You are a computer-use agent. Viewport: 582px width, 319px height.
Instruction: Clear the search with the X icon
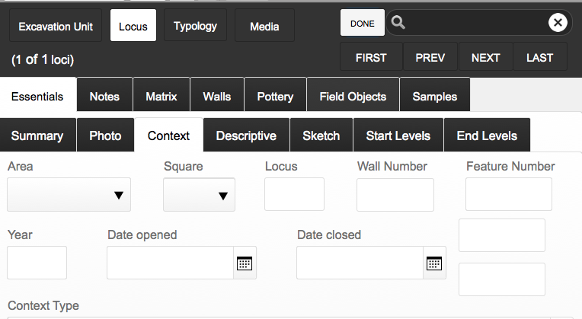click(x=558, y=23)
